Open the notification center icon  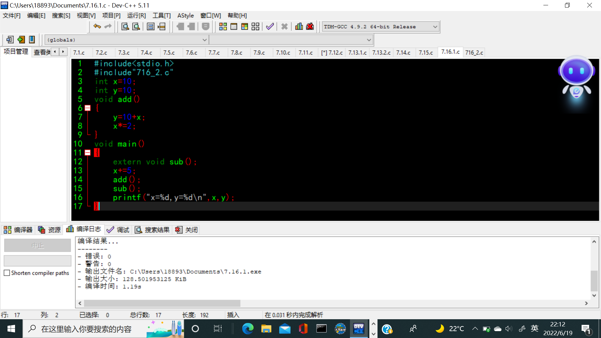[x=586, y=329]
